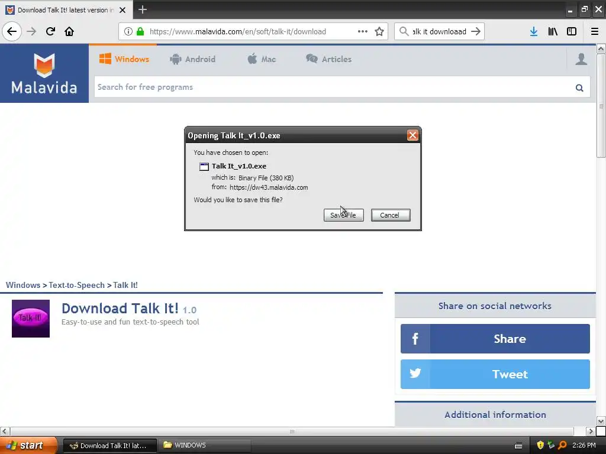606x454 pixels.
Task: Go back with the browser back arrow
Action: [x=12, y=31]
